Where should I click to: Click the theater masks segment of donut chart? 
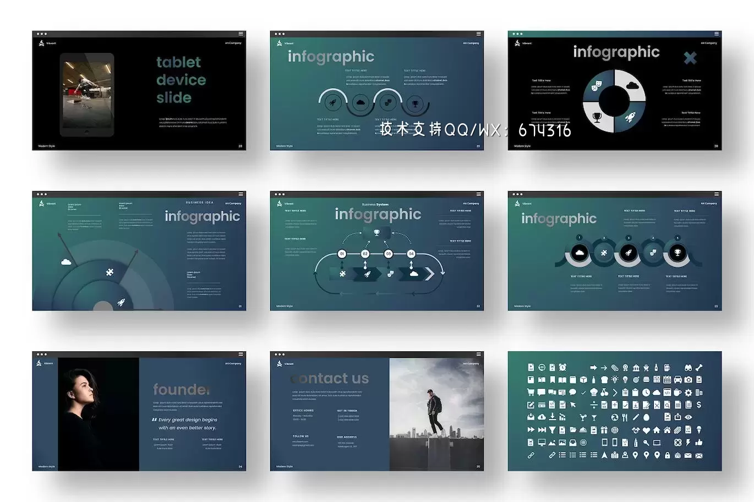pyautogui.click(x=597, y=86)
